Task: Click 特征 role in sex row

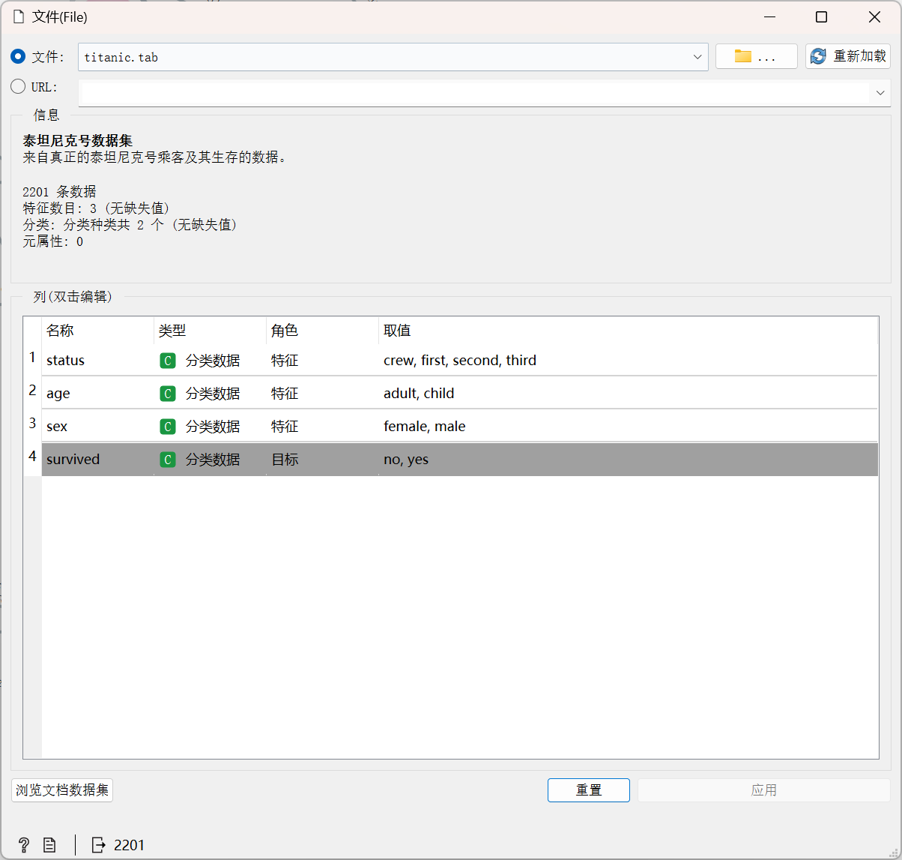Action: point(285,427)
